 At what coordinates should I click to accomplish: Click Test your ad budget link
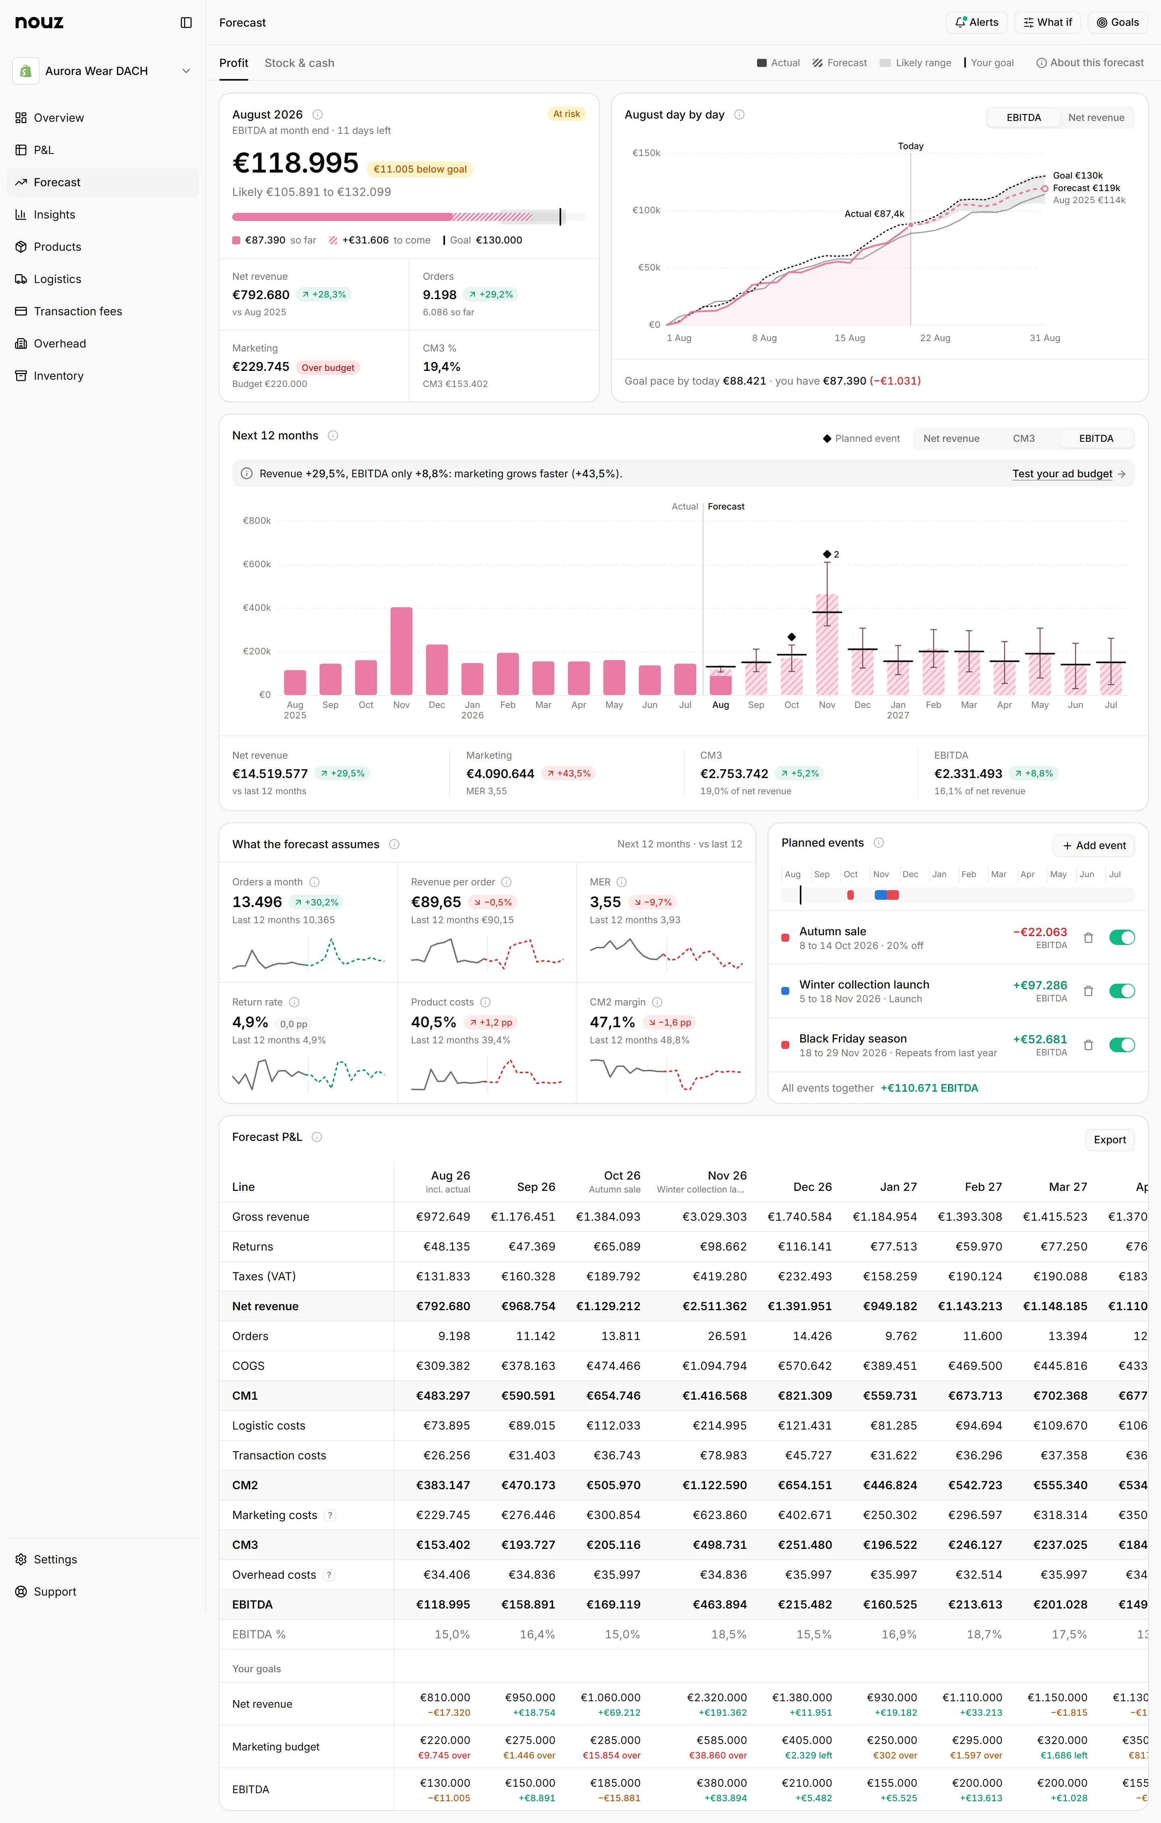click(1069, 474)
